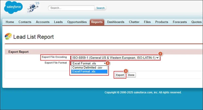Select the Reports tab
203x110 pixels.
pyautogui.click(x=97, y=22)
